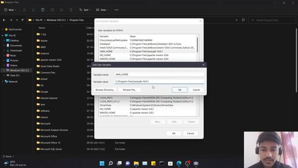Click the Browse File button

pyautogui.click(x=129, y=90)
